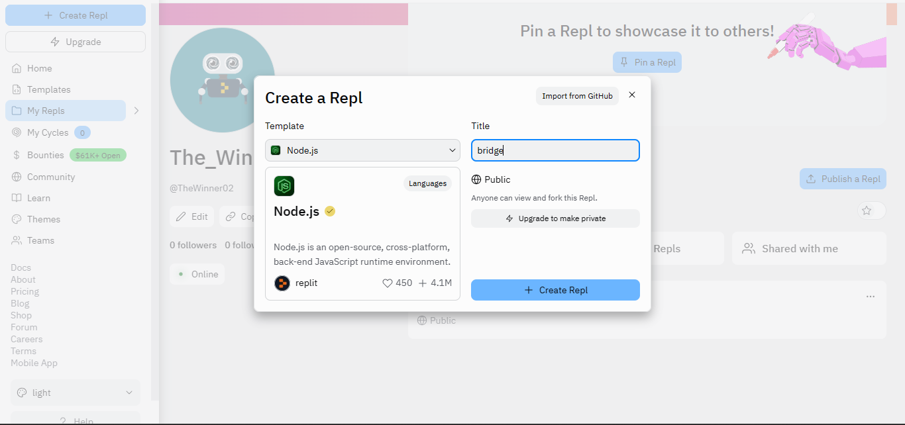Click the $61K+ Open bounties badge

(x=98, y=156)
